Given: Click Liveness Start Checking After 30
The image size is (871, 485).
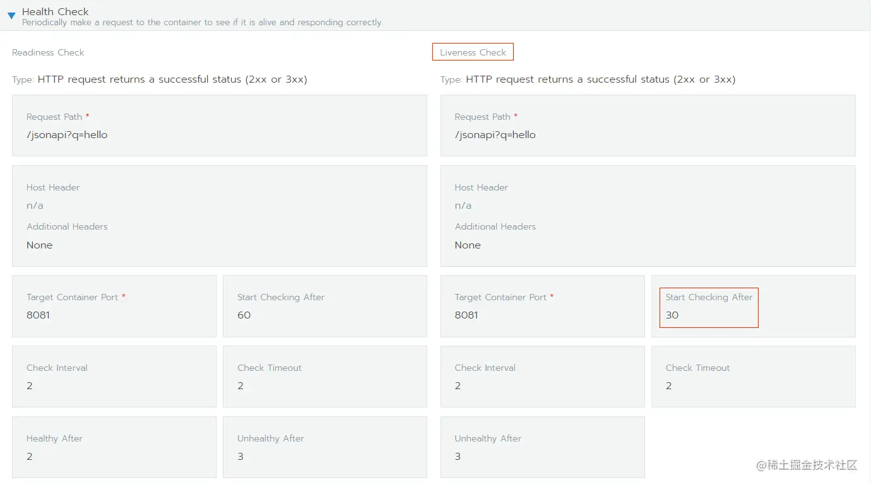Looking at the screenshot, I should (x=672, y=315).
